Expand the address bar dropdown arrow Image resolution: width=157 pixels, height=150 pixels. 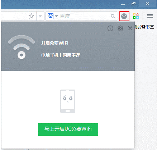pos(40,16)
